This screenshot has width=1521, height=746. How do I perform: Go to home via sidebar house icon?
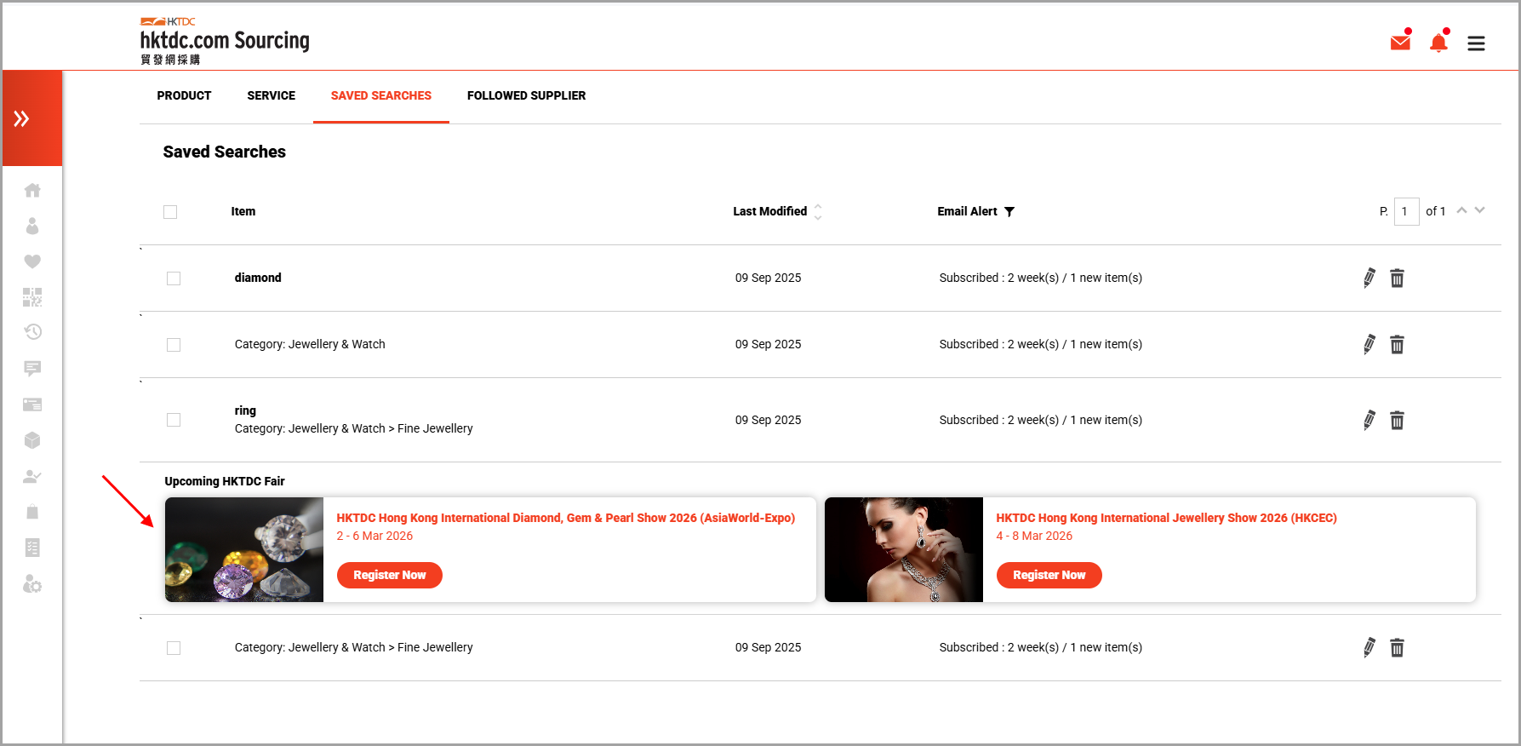pos(32,190)
